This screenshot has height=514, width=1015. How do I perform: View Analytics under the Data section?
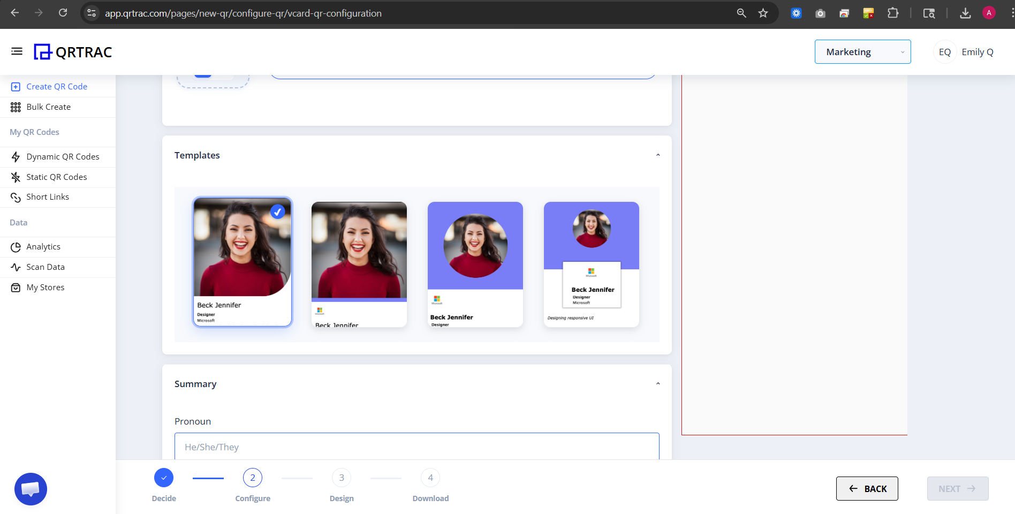tap(43, 246)
